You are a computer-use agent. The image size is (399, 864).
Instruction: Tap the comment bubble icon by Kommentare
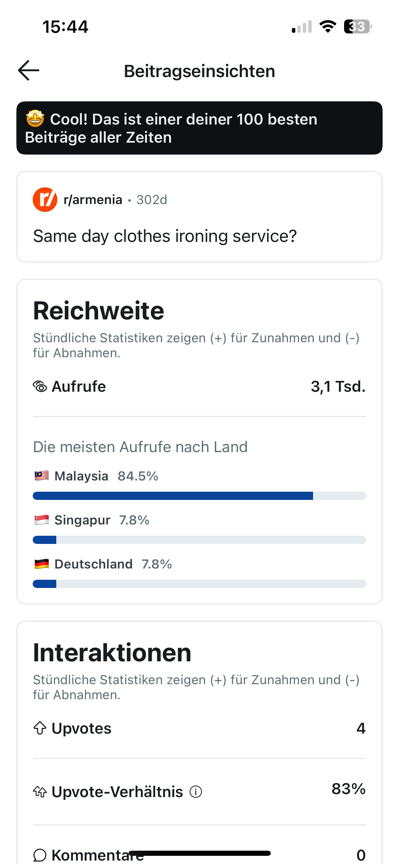click(x=40, y=855)
